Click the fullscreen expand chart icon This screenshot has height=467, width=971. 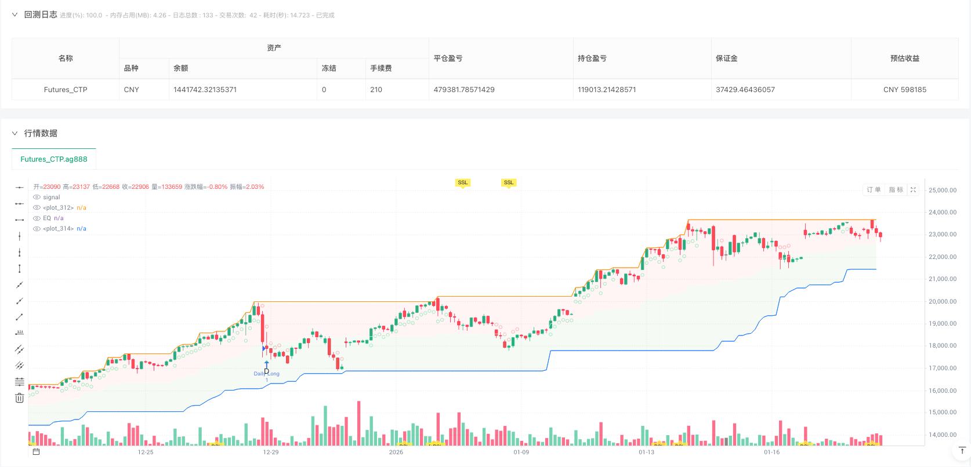pyautogui.click(x=913, y=189)
